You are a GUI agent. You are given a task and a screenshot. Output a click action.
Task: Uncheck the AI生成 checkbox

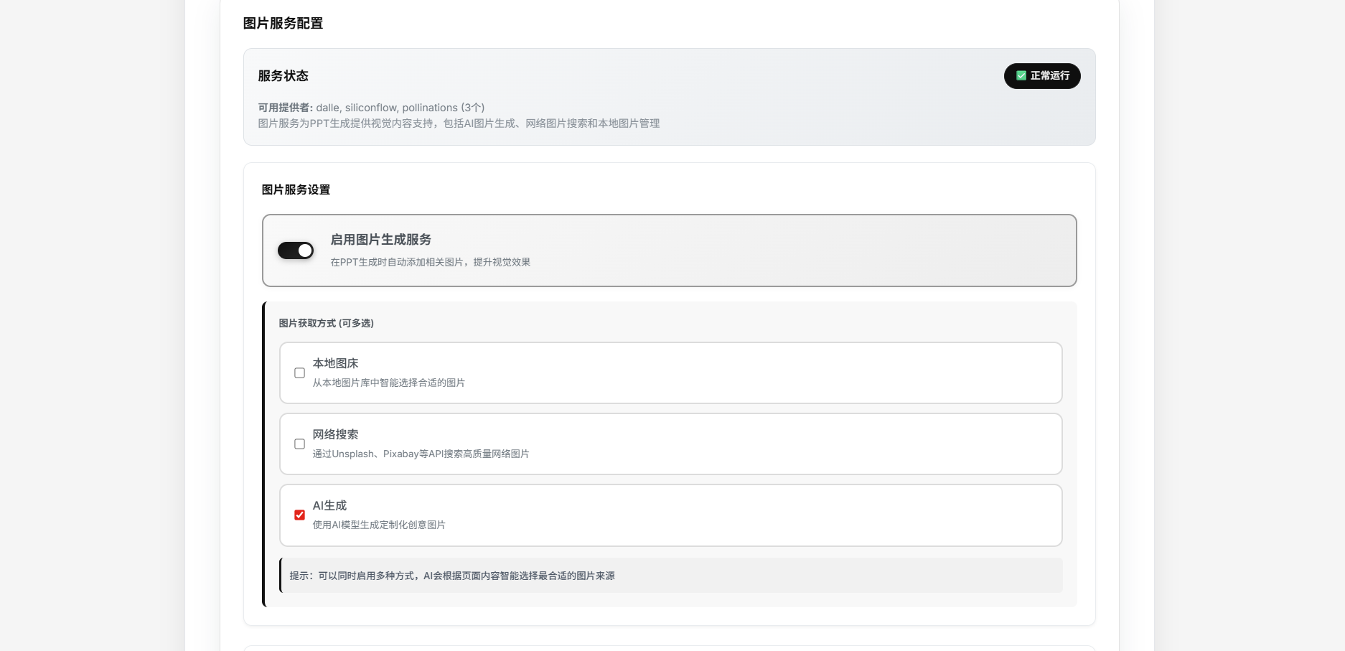click(299, 515)
